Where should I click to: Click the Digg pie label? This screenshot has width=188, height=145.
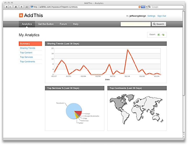pyautogui.click(x=85, y=118)
